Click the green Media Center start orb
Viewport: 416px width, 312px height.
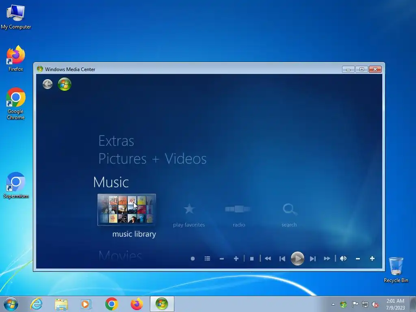point(65,84)
